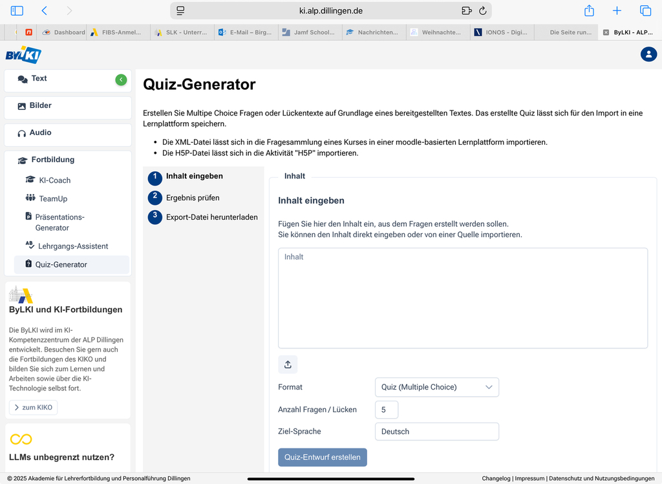Open the user profile avatar icon
The width and height of the screenshot is (662, 484).
pos(648,54)
